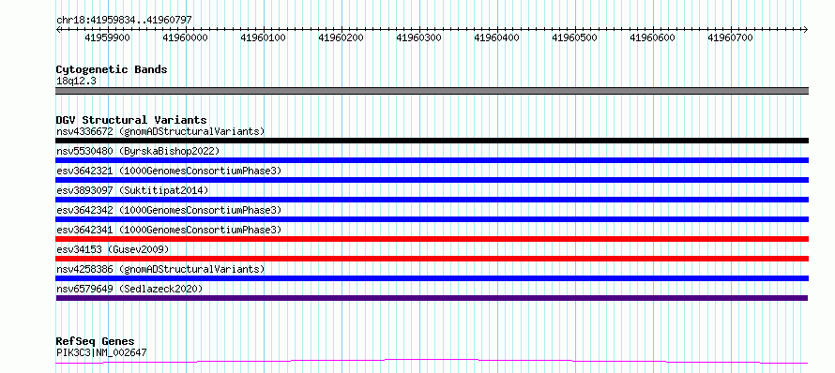Click the 18q12.3 cytogenetic band bar
835x373 pixels.
(432, 91)
